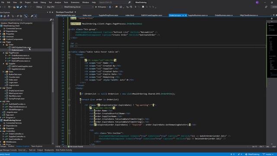Collapse the table element code fold
The height and width of the screenshot is (156, 277).
click(69, 52)
